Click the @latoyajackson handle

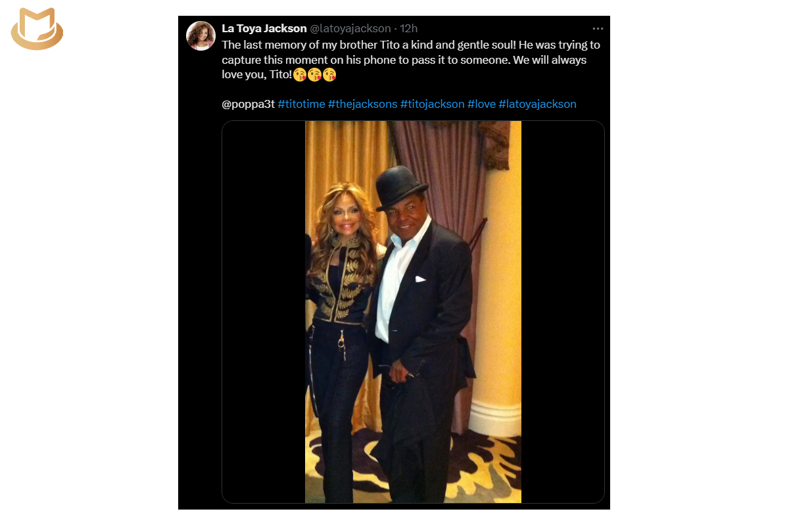coord(350,29)
